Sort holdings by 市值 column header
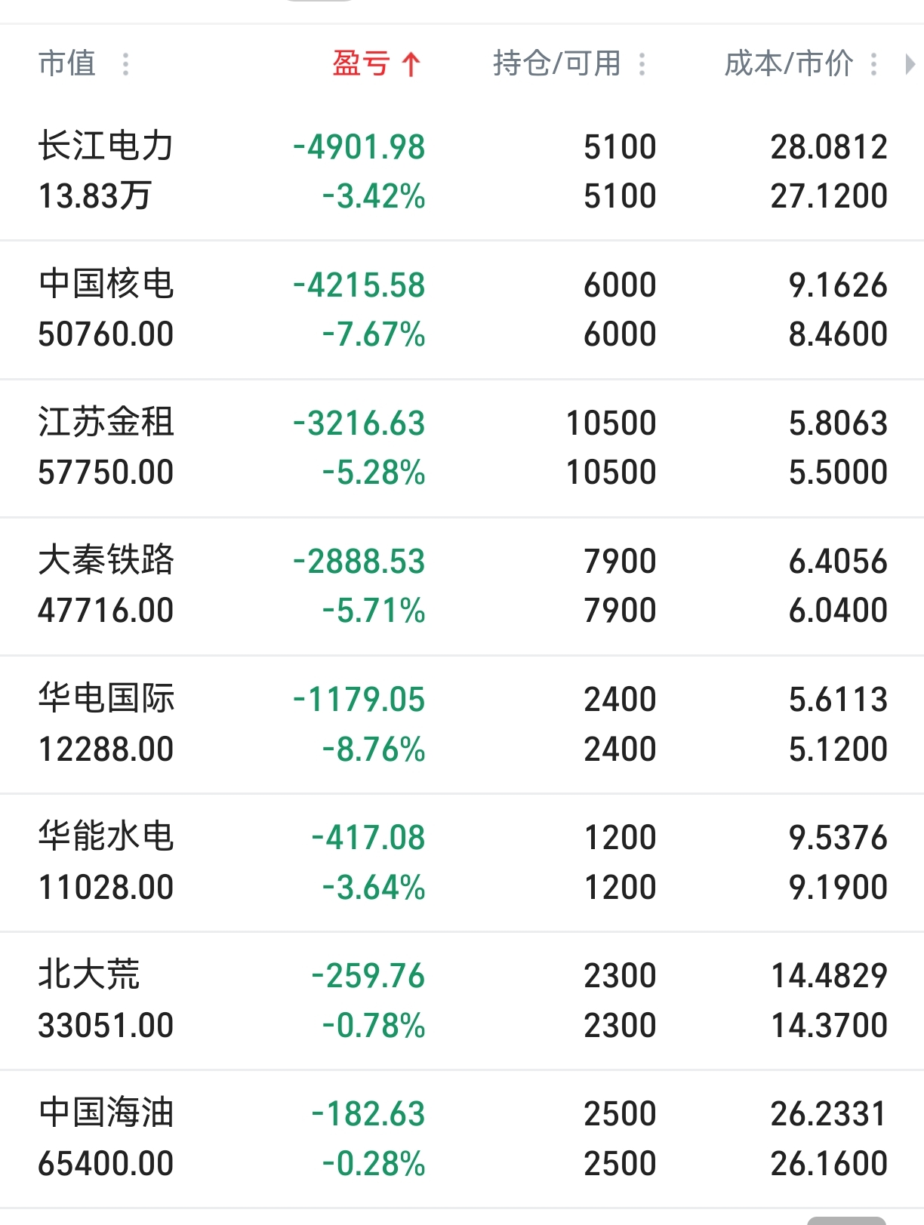924x1225 pixels. pyautogui.click(x=67, y=63)
